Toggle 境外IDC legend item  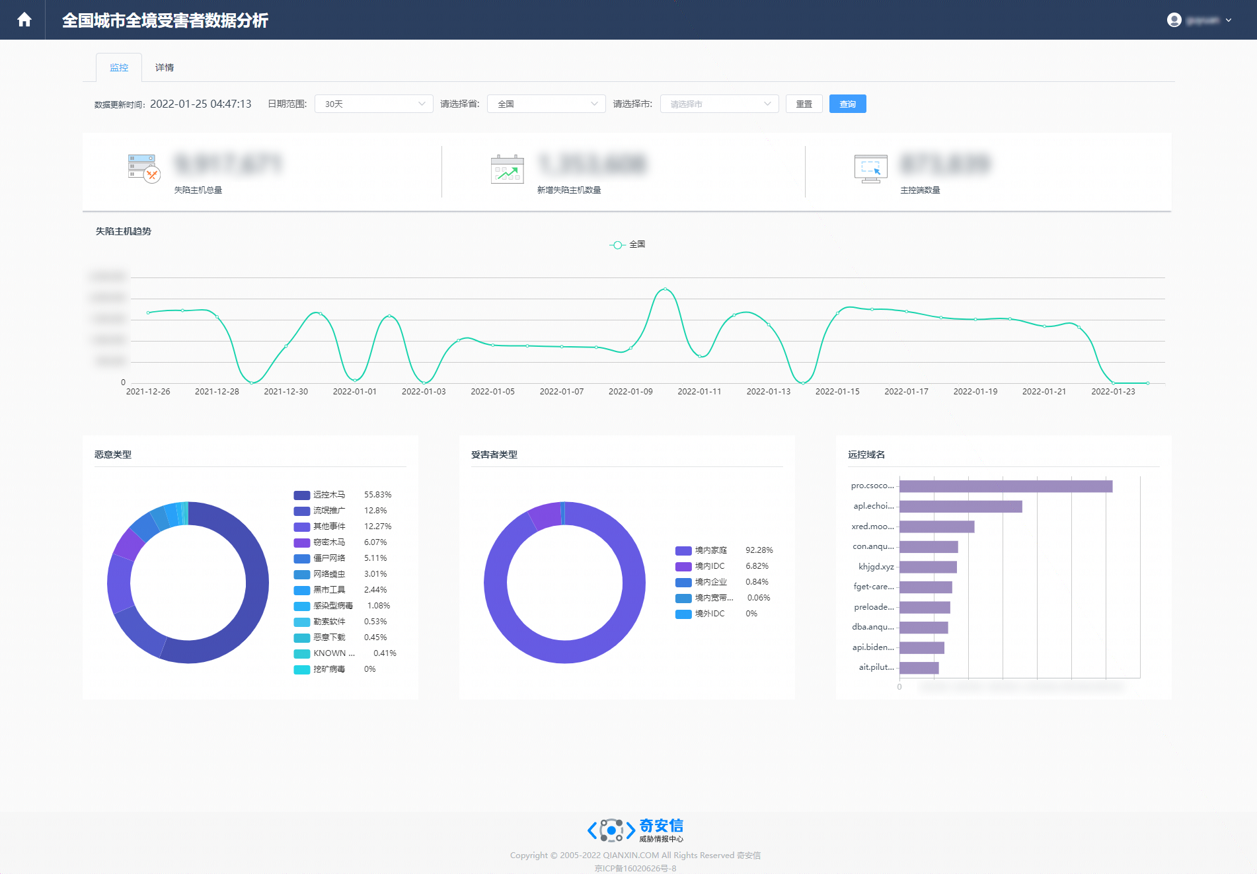[701, 614]
